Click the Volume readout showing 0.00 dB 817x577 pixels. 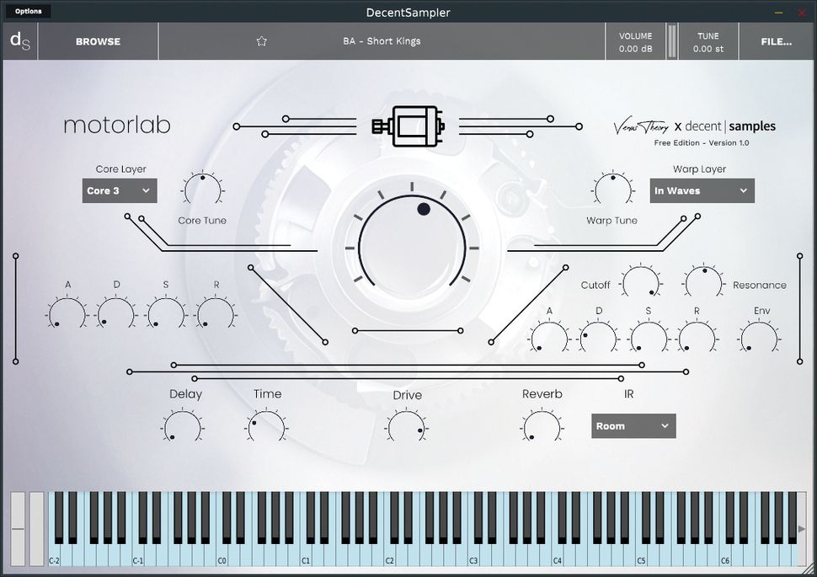tap(635, 40)
